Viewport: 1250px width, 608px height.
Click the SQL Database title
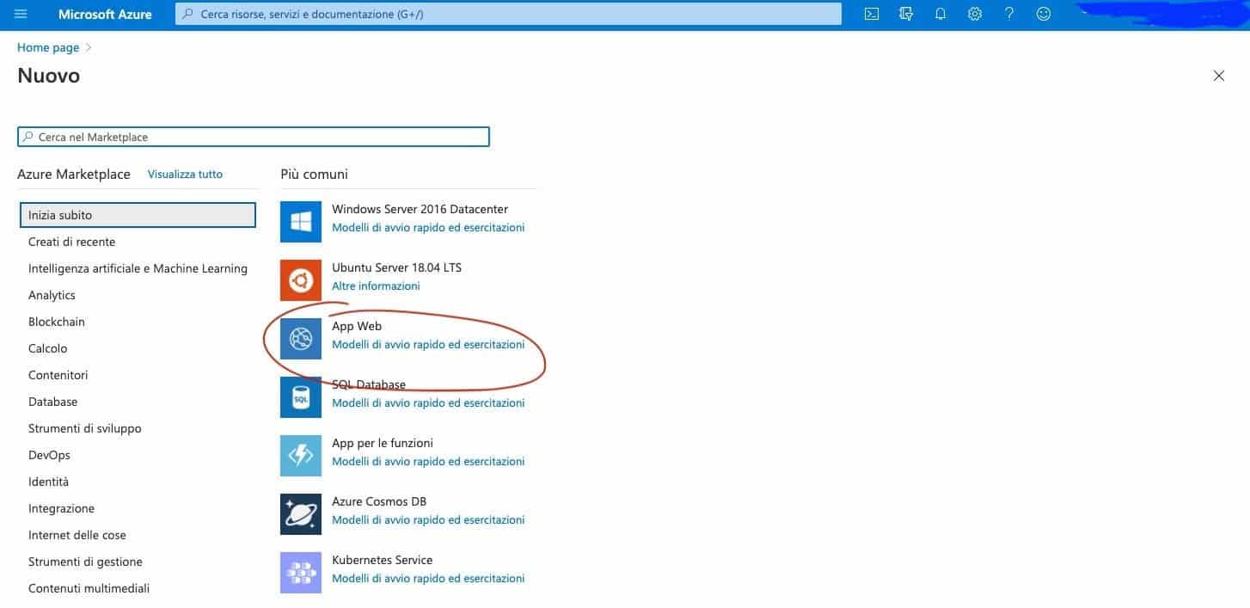coord(369,384)
